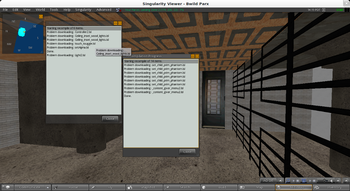Select 'Problem downloading: Controller2.lsl' row
350x191 pixels.
(84, 32)
